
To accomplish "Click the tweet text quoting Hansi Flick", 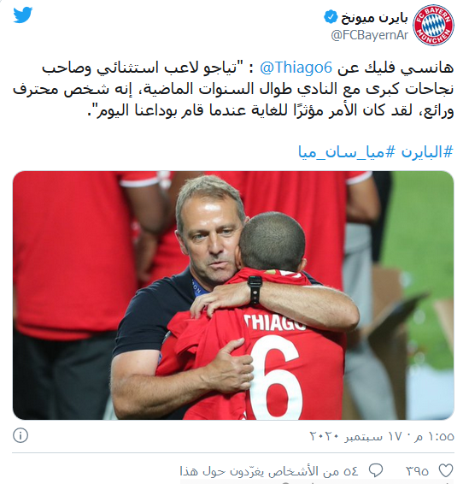I will click(x=233, y=89).
